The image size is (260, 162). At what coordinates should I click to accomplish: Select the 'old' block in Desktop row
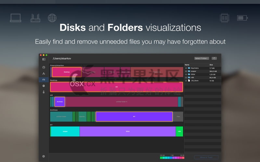pos(116,87)
